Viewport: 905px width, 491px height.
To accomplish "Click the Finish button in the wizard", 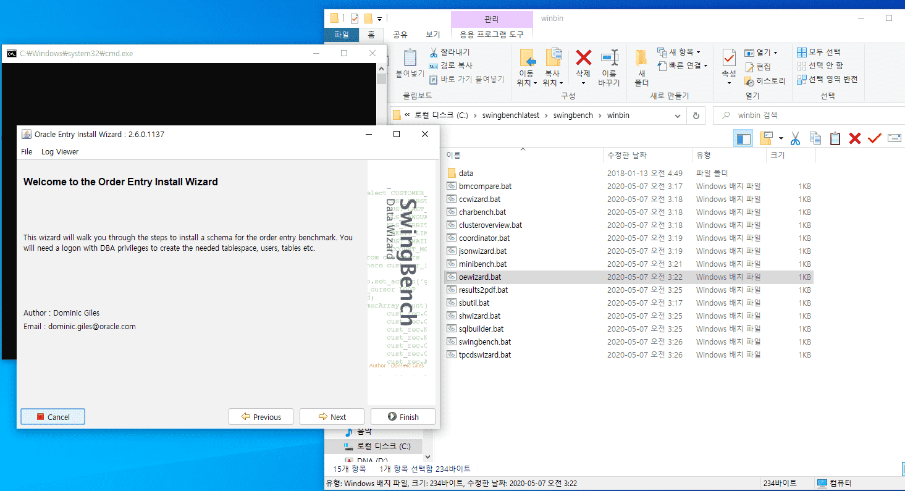I will [x=403, y=417].
